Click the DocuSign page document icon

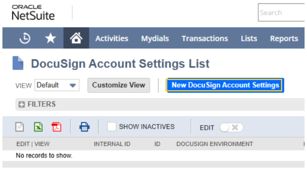coord(18,64)
